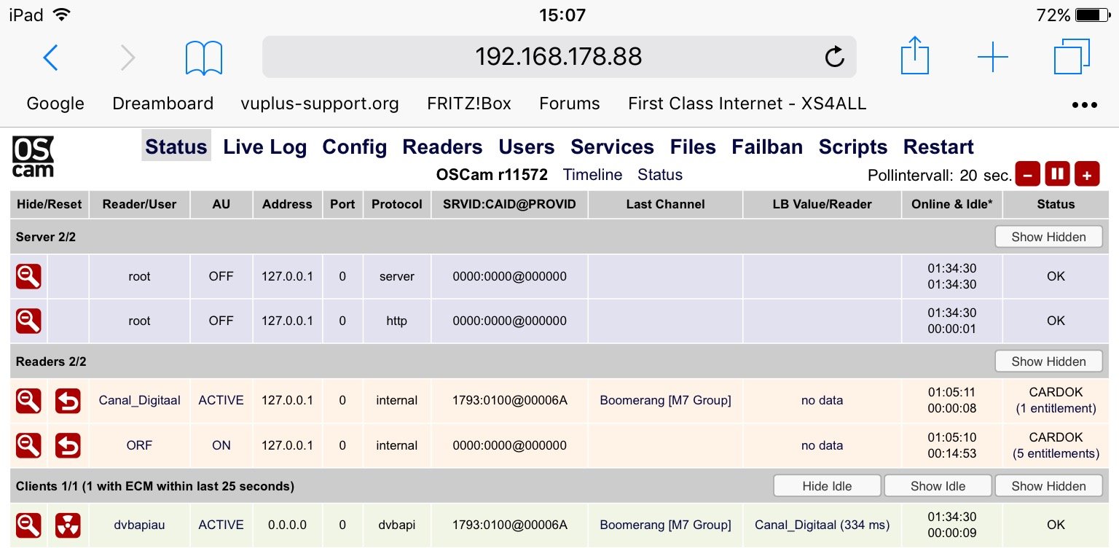Reload the page with refresh icon
1119x548 pixels.
point(834,57)
